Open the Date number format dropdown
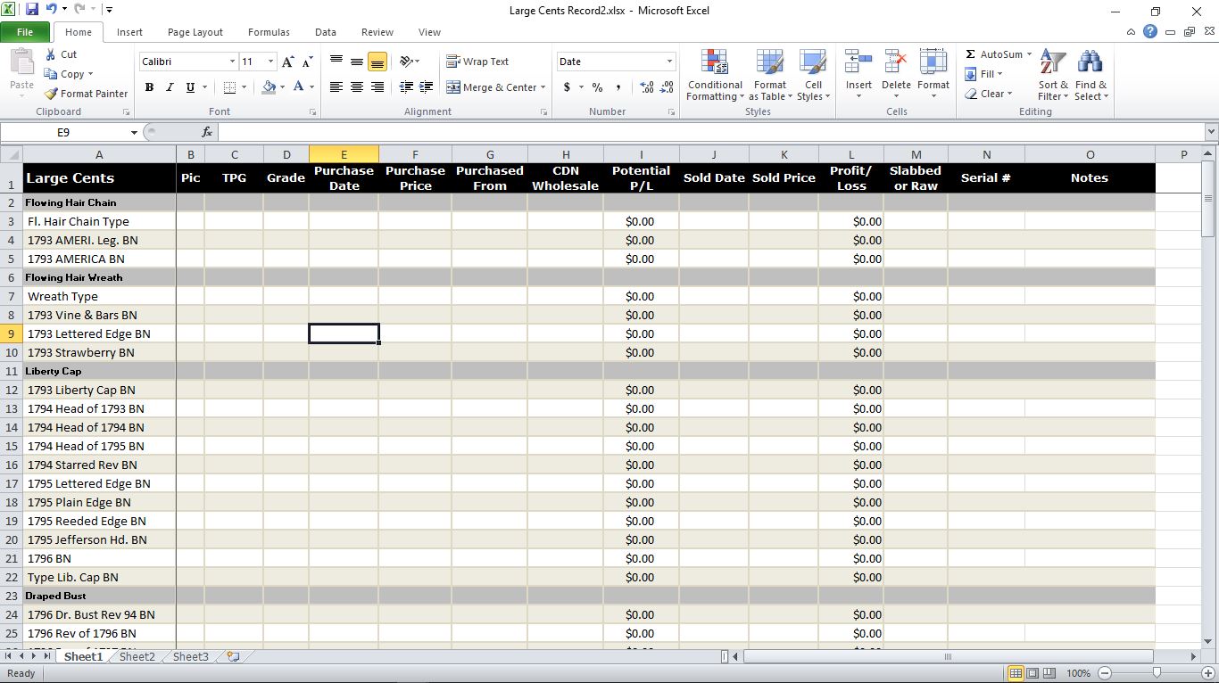Screen dimensions: 1219x683 tap(669, 62)
